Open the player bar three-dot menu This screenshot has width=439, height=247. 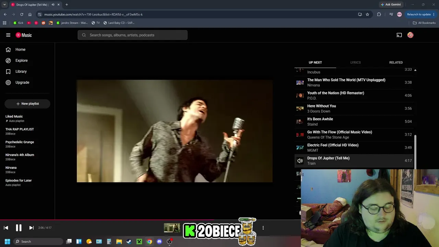click(263, 228)
